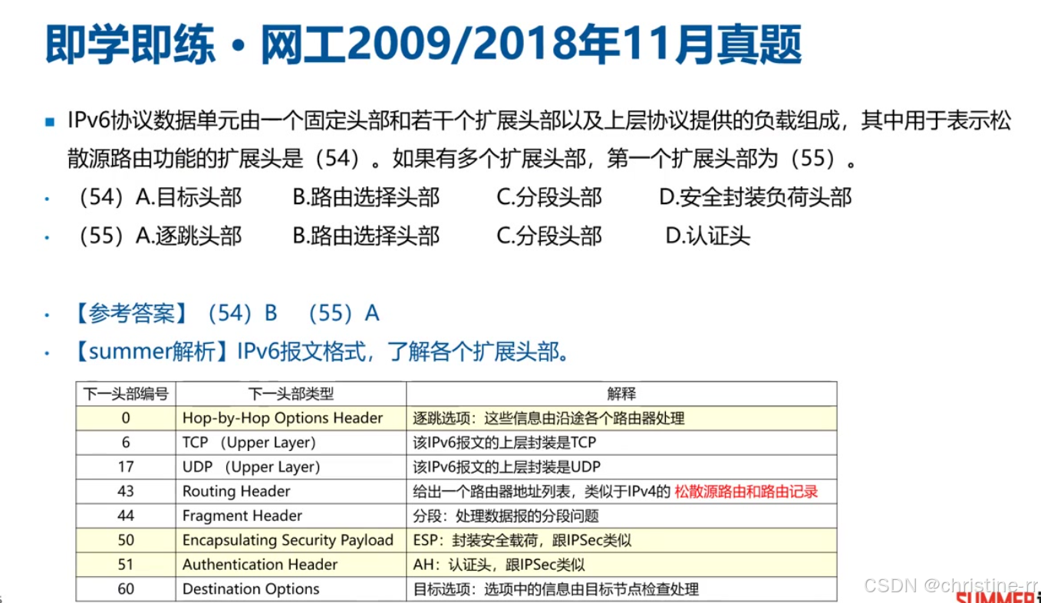Select option A.目标头部 for question 54
The image size is (1041, 603).
click(x=189, y=198)
